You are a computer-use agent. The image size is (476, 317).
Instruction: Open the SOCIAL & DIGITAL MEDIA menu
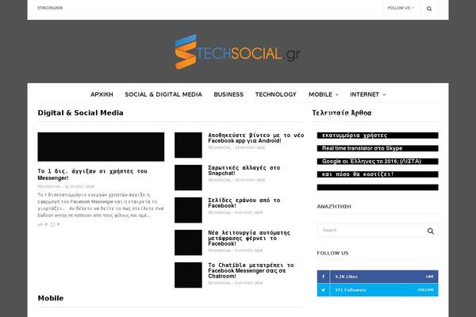[163, 94]
